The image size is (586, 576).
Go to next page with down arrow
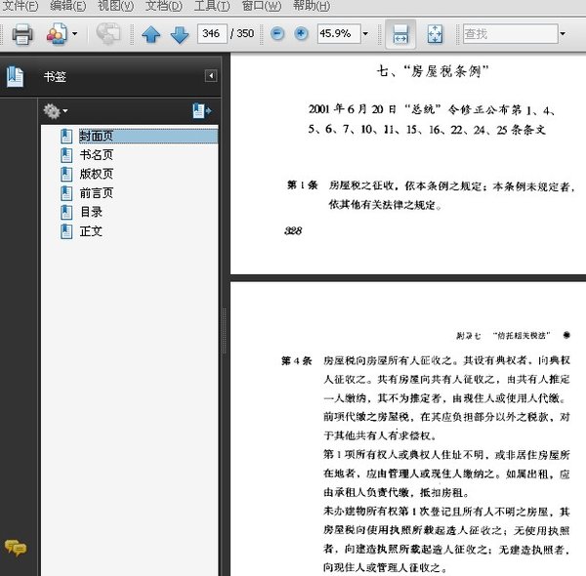point(179,34)
